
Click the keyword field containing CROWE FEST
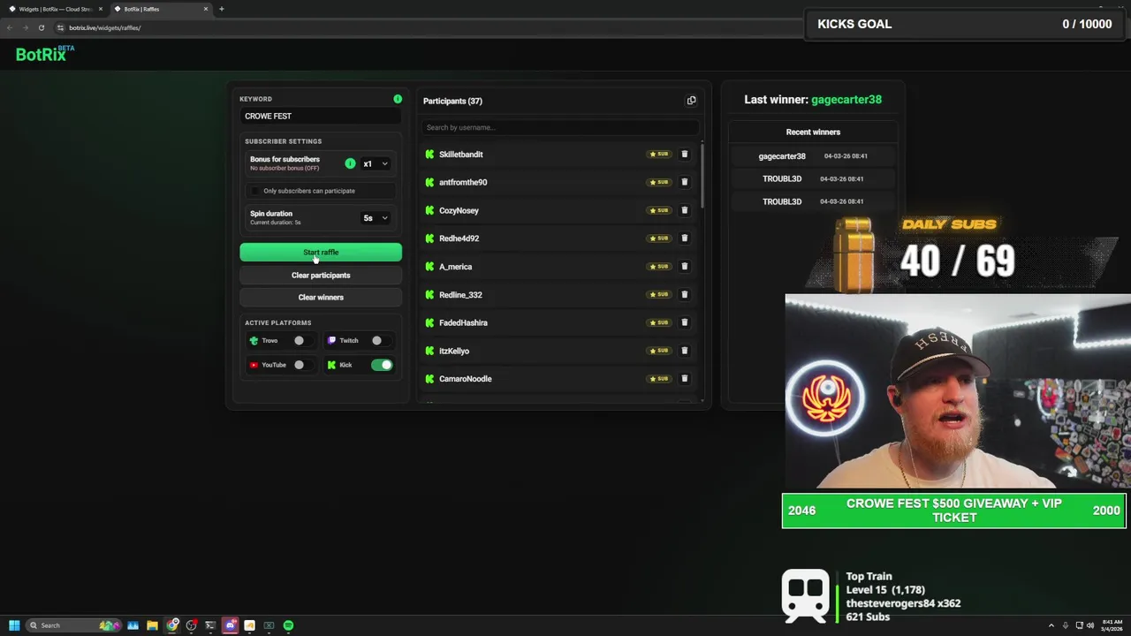point(321,116)
